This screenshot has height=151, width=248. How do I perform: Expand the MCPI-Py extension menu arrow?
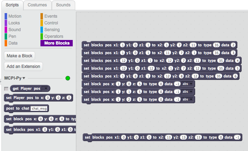(24, 78)
